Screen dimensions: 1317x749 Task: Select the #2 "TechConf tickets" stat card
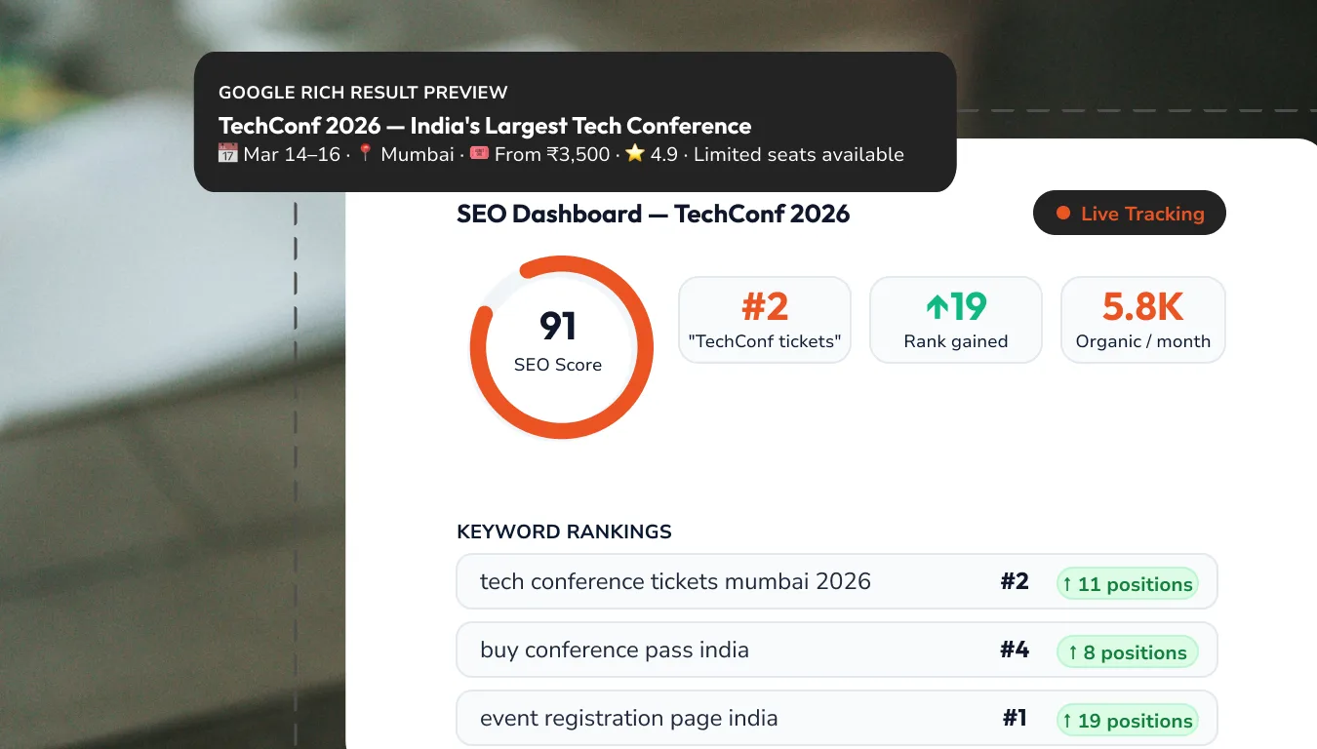coord(765,320)
